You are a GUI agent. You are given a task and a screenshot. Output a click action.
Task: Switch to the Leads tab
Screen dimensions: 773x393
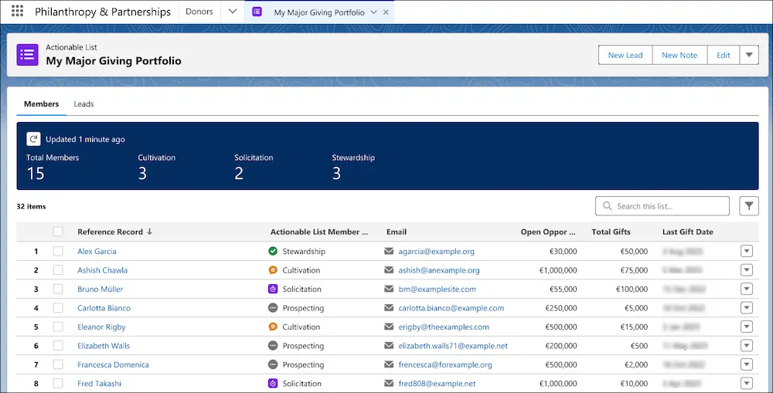point(83,104)
